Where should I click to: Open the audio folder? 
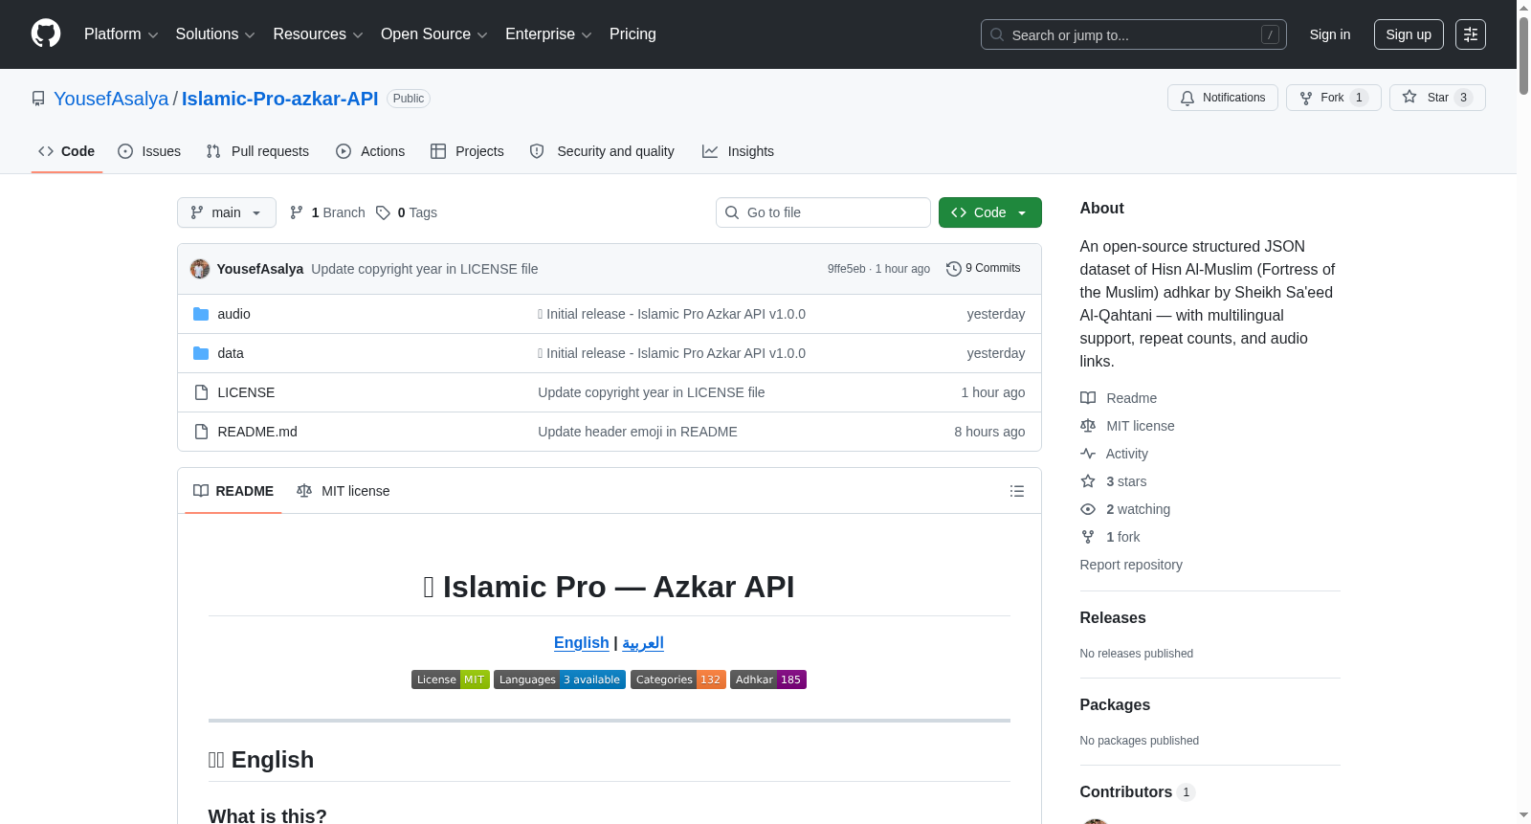234,314
